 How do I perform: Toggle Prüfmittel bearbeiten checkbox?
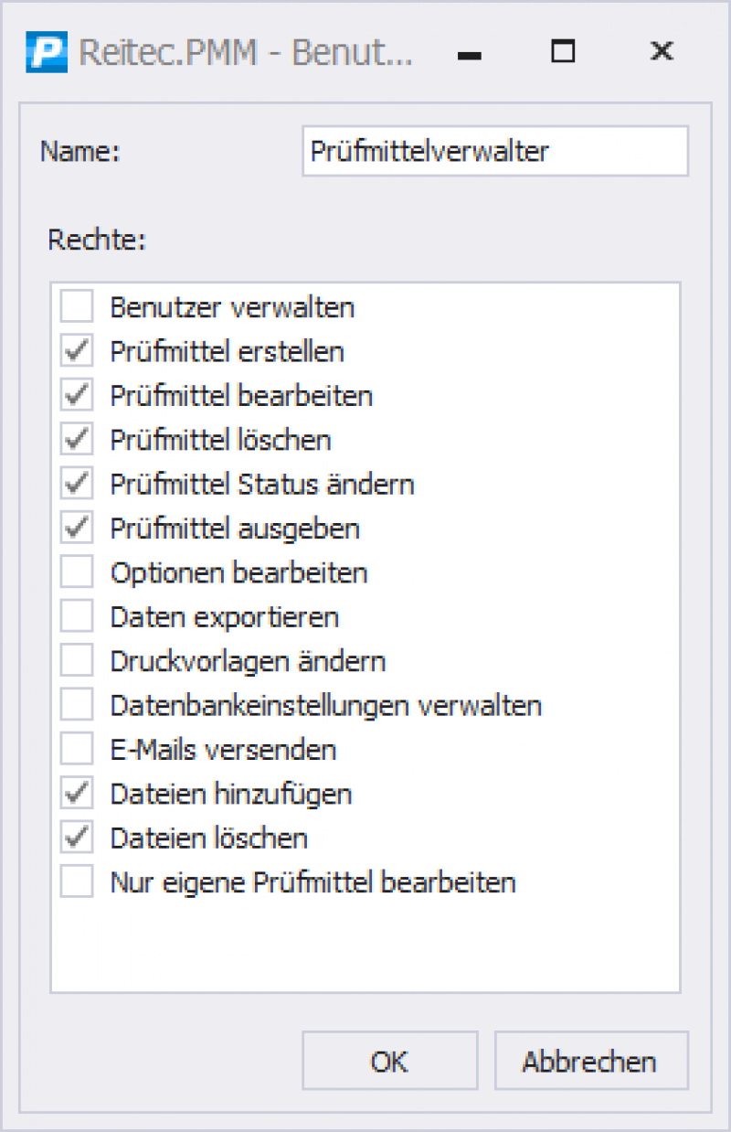pyautogui.click(x=77, y=395)
